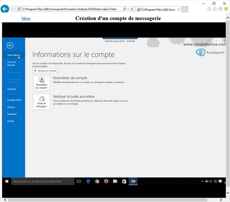Viewport: 230px width, 202px height.
Task: Open Task View from the taskbar
Action: 79,181
